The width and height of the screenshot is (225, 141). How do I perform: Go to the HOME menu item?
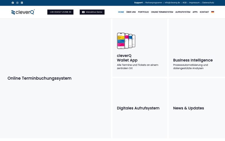pos(121,12)
